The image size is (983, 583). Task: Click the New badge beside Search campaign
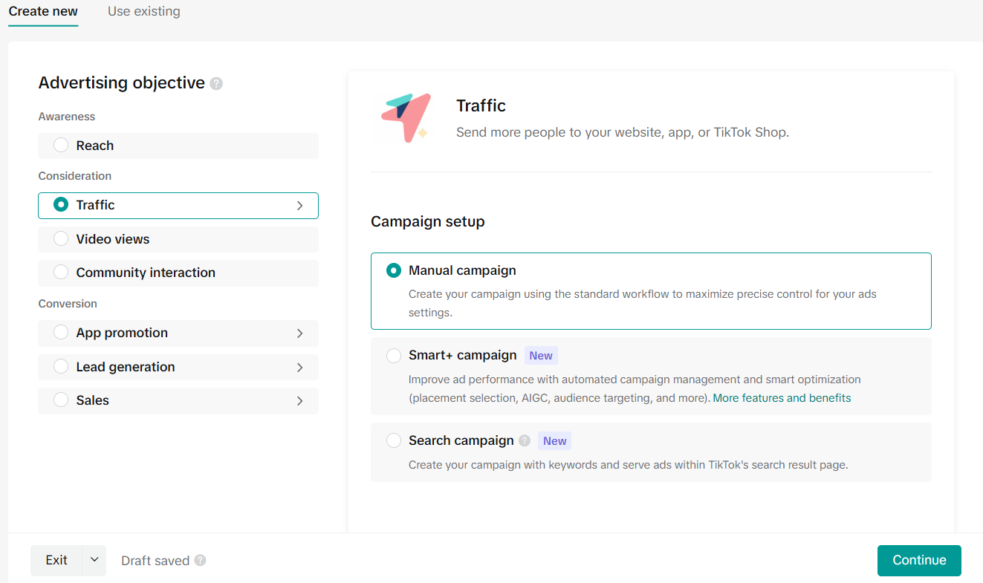click(554, 441)
